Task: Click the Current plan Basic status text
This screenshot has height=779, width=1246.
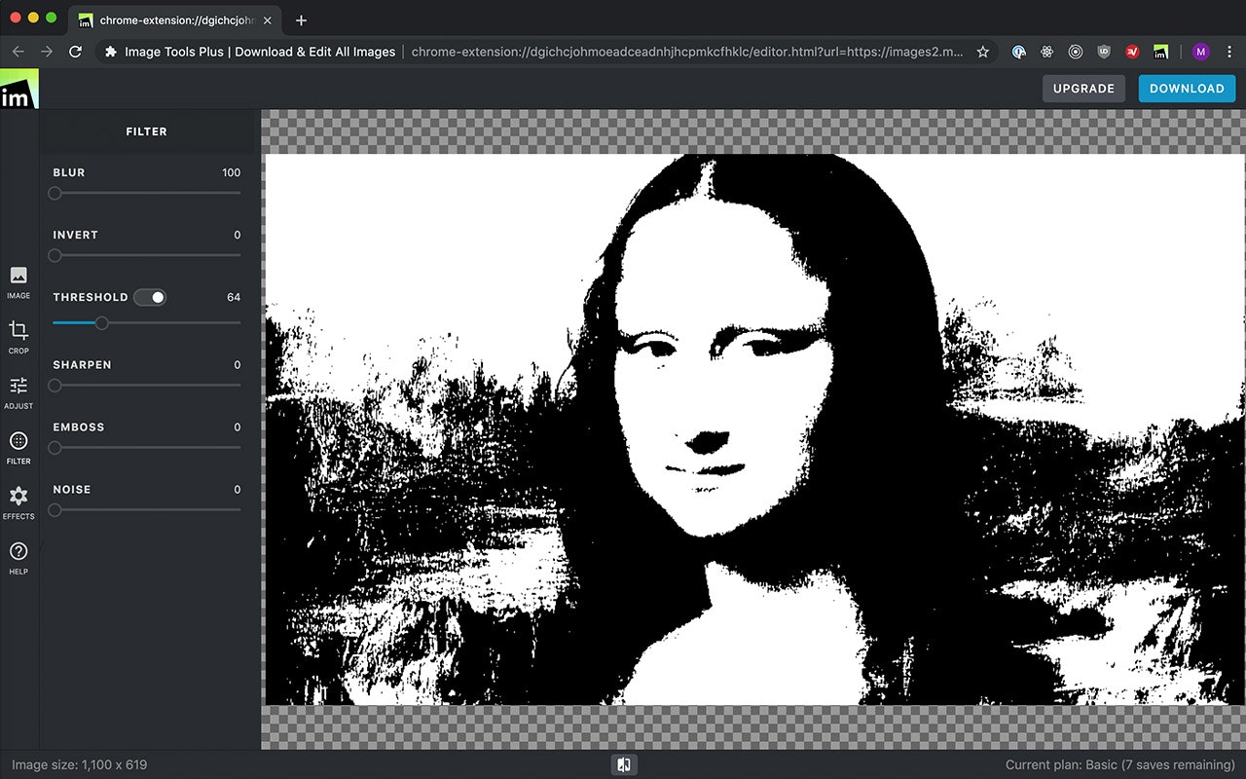Action: (1119, 764)
